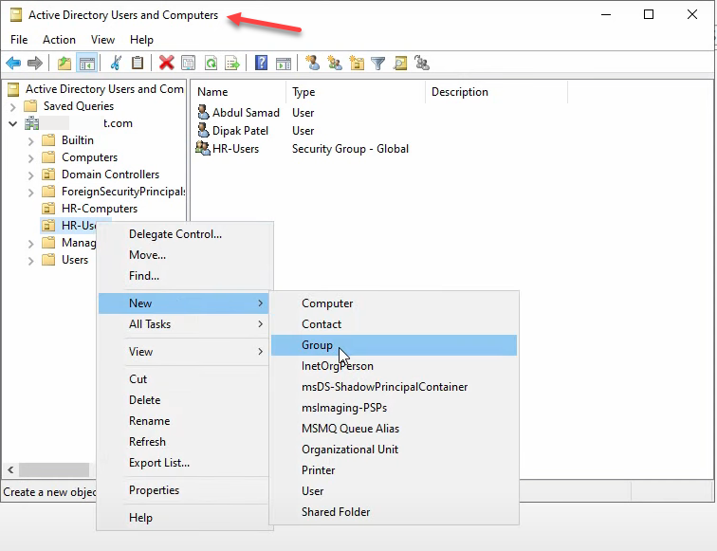The width and height of the screenshot is (717, 551).
Task: Choose Computer from New submenu
Action: tap(395, 303)
